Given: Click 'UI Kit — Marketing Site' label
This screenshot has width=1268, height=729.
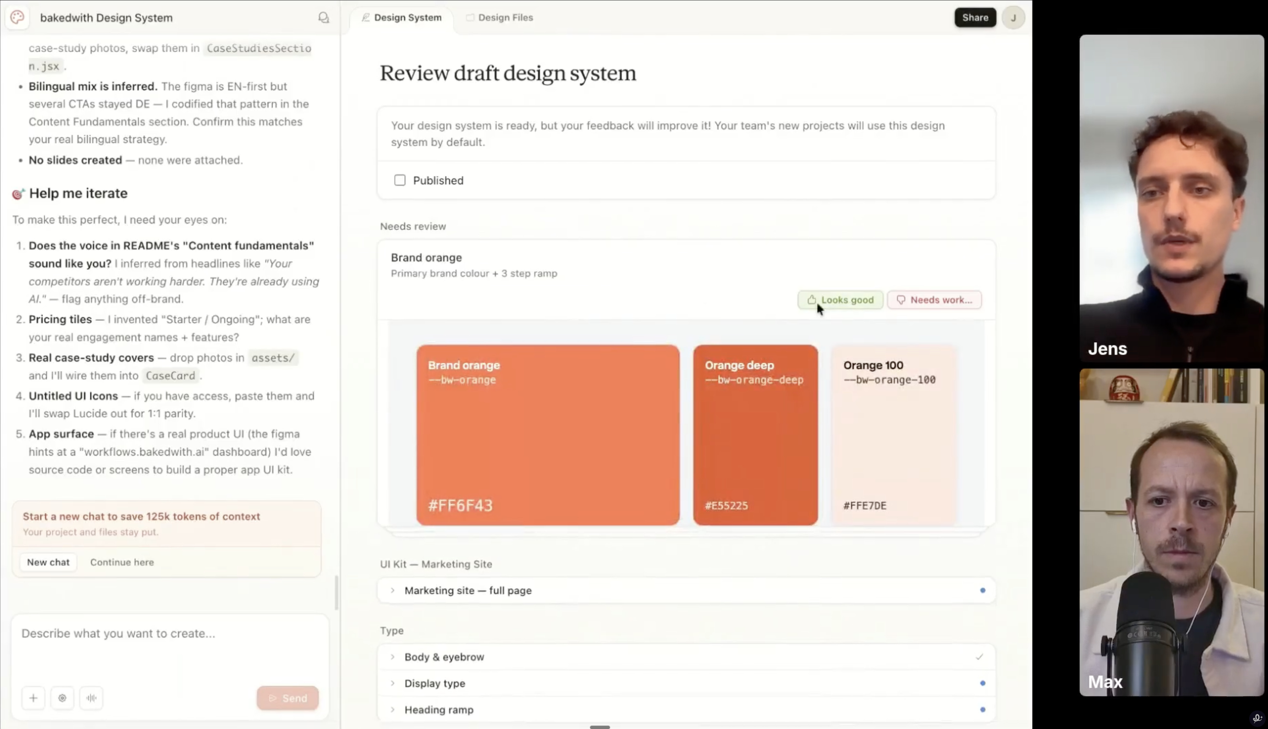Looking at the screenshot, I should tap(436, 564).
